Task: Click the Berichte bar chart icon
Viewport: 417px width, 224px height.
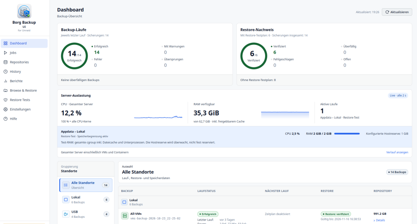Action: pos(5,81)
